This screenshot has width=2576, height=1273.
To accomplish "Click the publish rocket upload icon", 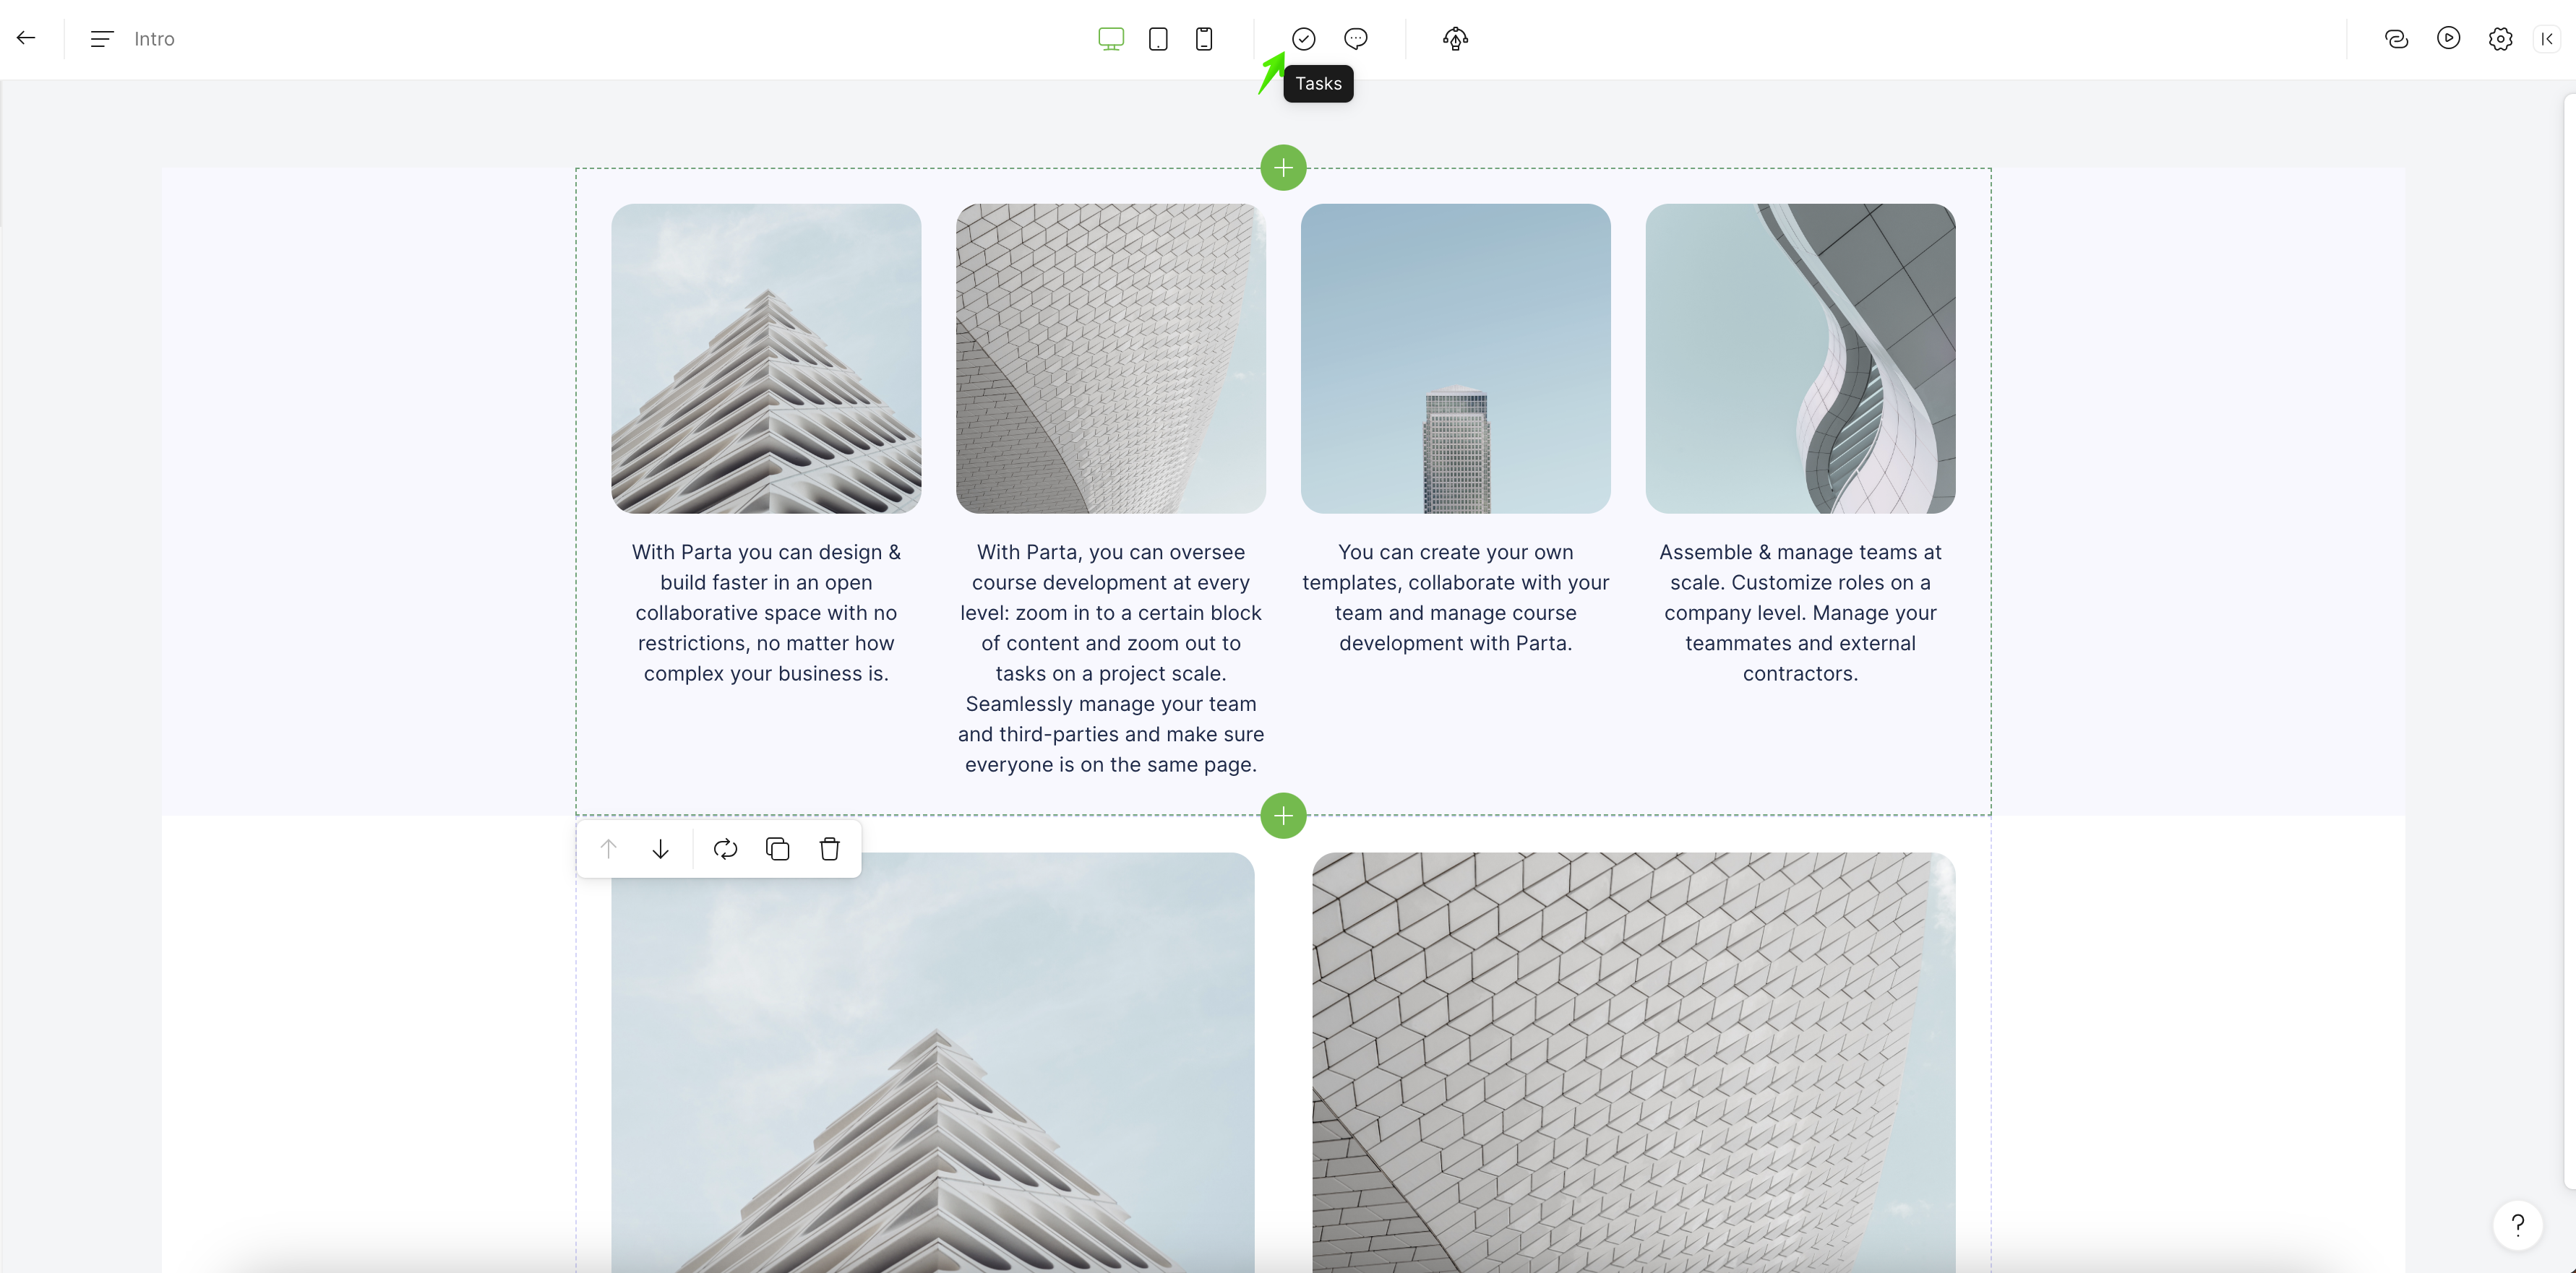I will point(1455,39).
